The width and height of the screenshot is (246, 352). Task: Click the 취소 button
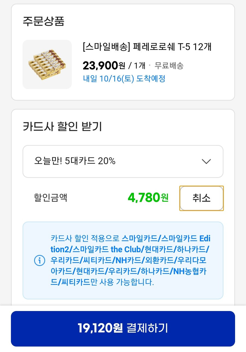[x=201, y=198]
